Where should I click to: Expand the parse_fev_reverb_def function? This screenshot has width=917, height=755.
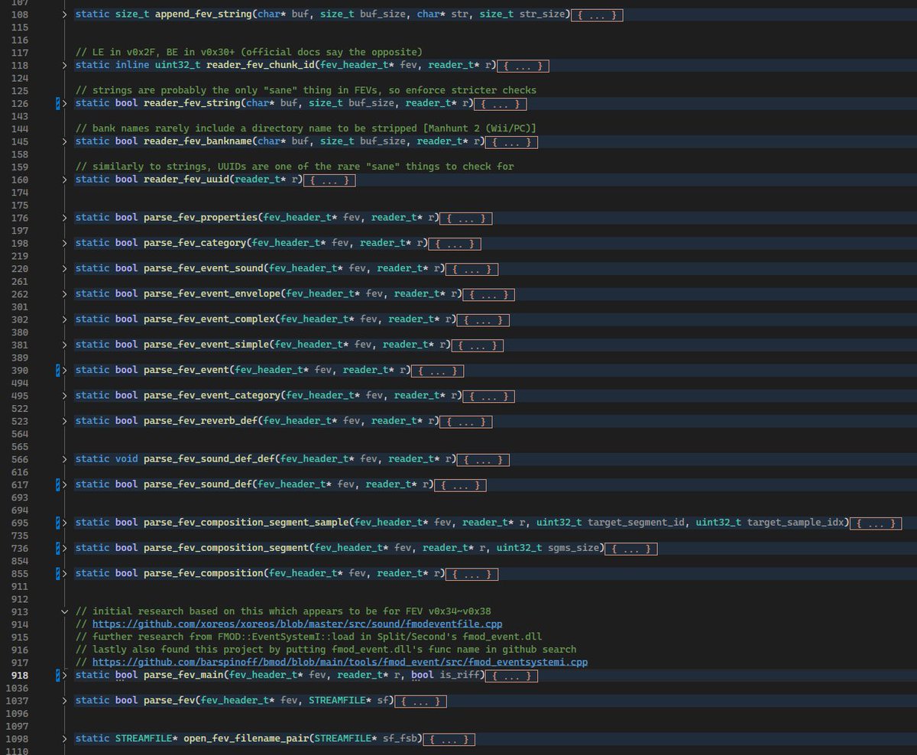point(64,421)
